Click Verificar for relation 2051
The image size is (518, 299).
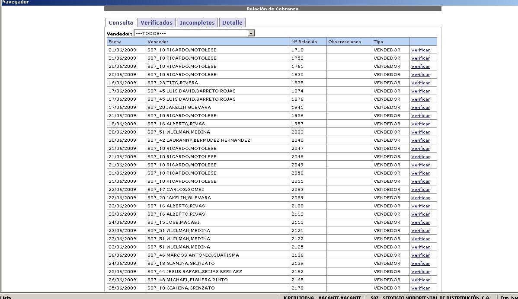click(421, 181)
